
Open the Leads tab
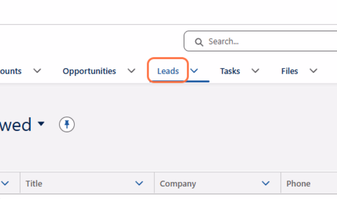[x=168, y=71]
